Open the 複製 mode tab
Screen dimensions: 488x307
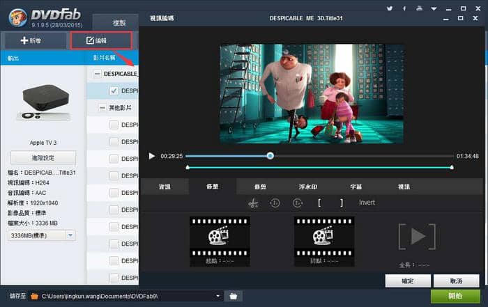pyautogui.click(x=119, y=23)
